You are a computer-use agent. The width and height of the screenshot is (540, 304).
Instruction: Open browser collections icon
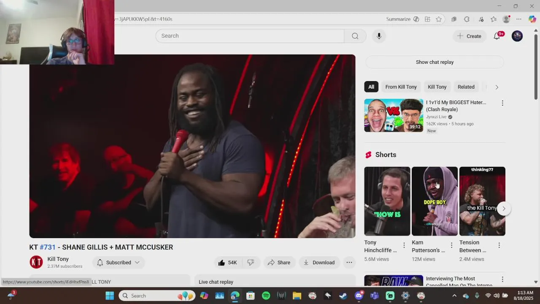454,19
